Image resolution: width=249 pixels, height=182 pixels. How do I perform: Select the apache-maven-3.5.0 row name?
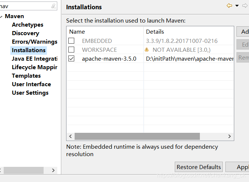109,59
